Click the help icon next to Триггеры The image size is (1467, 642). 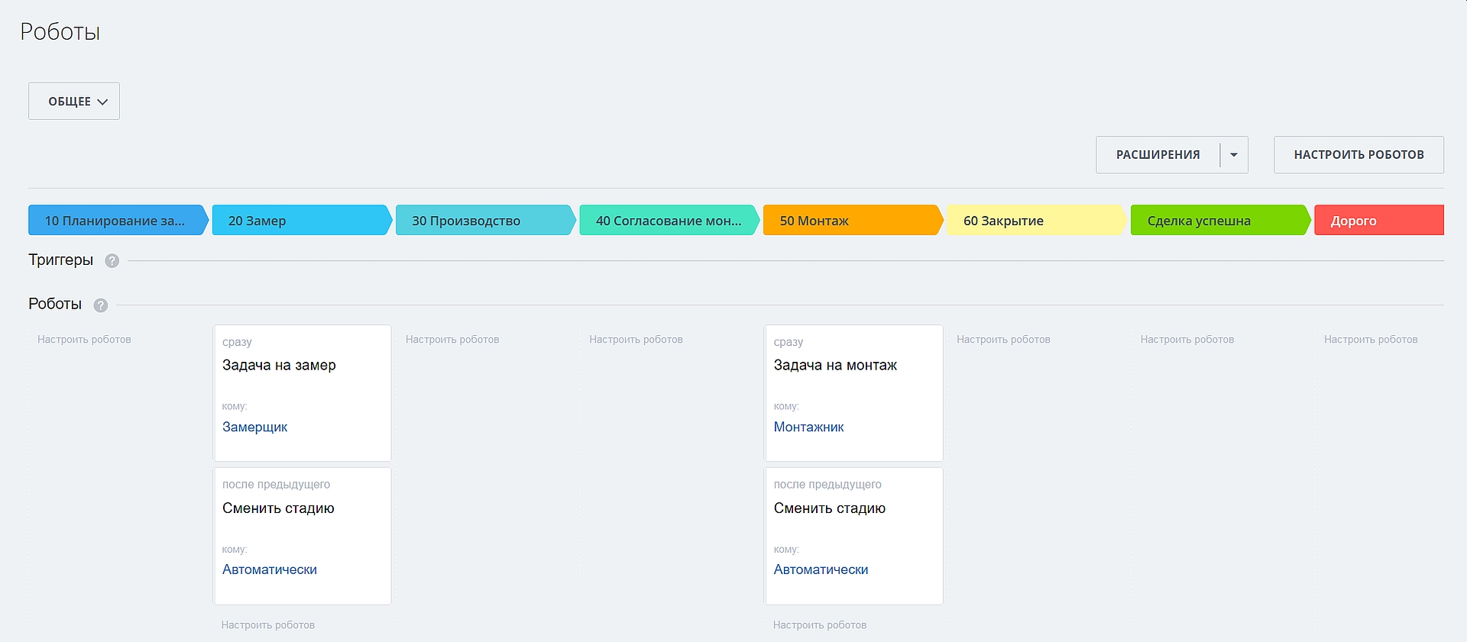pyautogui.click(x=112, y=261)
